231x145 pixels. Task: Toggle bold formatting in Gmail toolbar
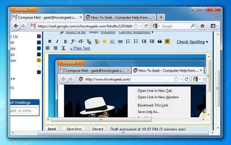click(50, 41)
